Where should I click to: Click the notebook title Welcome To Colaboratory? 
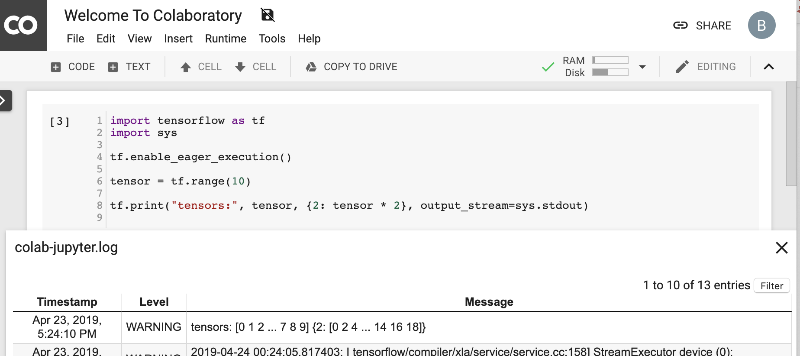(153, 16)
